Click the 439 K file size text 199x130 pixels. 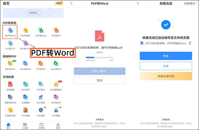(x=99, y=52)
